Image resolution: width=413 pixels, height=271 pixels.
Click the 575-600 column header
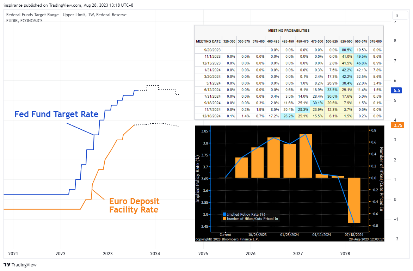click(x=376, y=41)
